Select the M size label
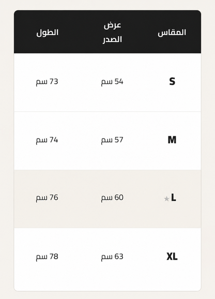This screenshot has height=299, width=215. [172, 140]
